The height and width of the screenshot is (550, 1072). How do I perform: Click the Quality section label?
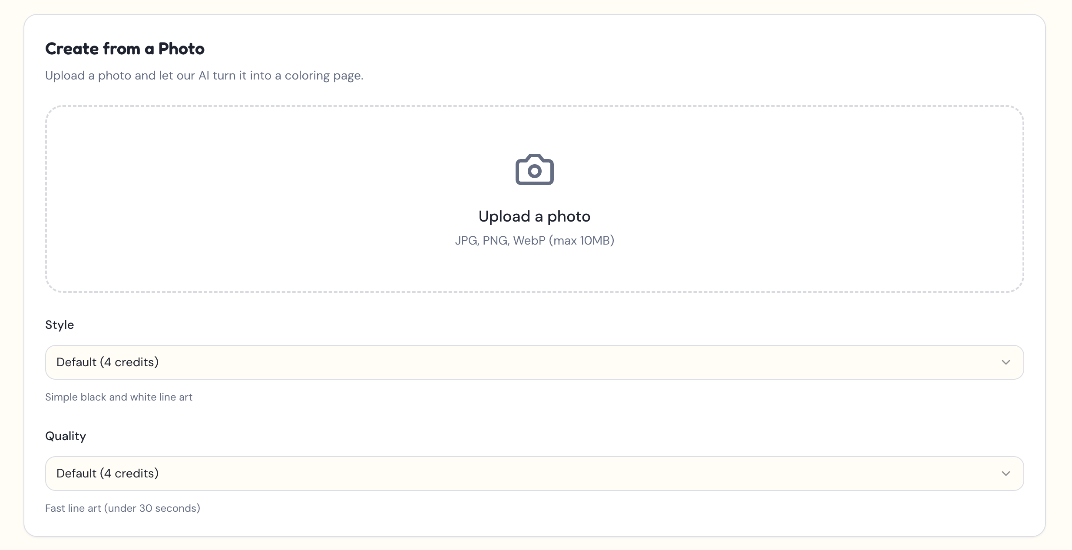point(66,436)
